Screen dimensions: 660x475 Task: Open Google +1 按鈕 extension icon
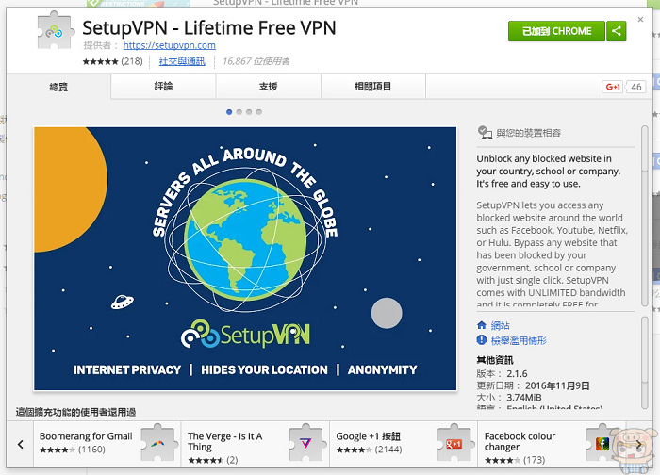[x=454, y=443]
